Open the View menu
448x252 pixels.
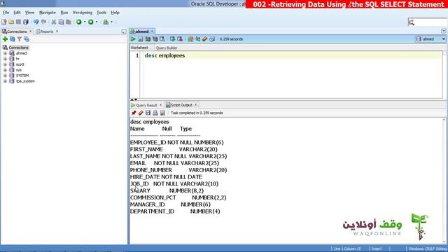coord(29,13)
